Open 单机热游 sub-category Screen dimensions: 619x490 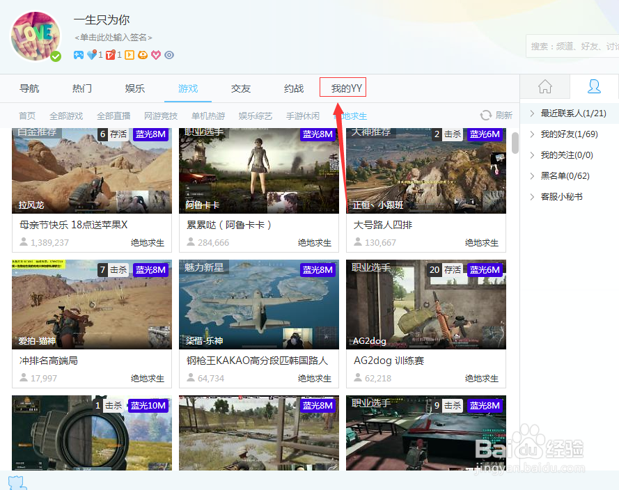coord(208,116)
